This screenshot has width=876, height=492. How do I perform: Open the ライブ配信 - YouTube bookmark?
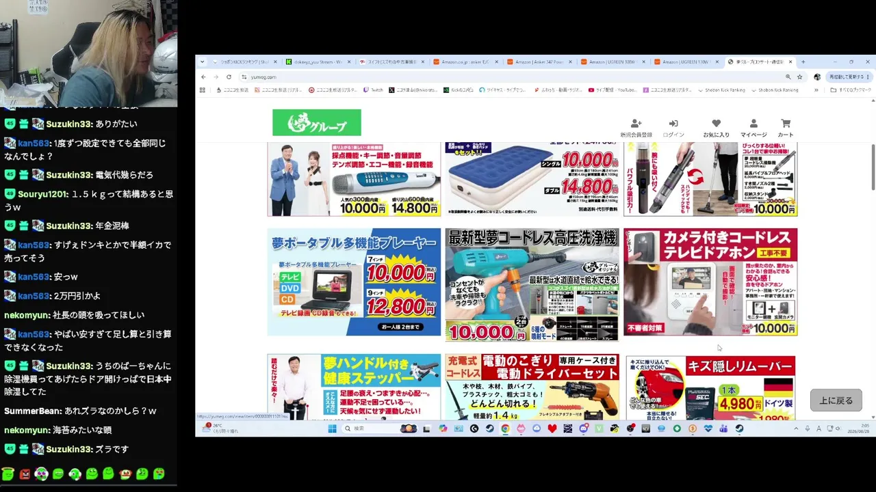(613, 90)
